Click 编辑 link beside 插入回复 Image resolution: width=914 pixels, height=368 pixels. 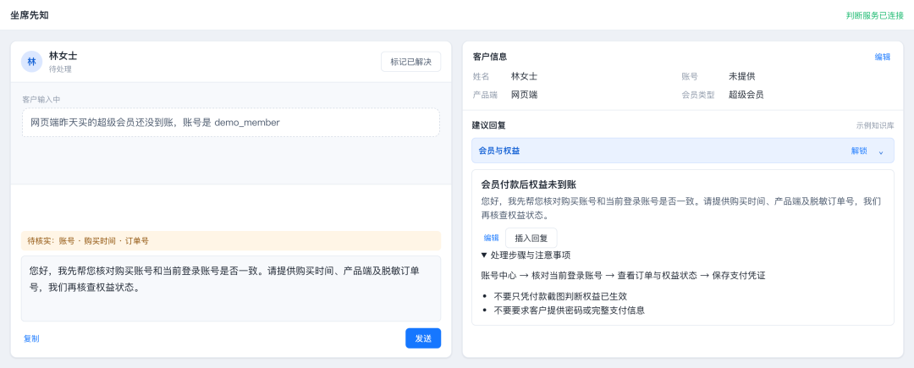492,238
